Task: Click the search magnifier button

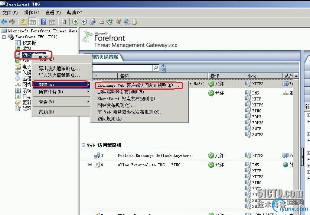Action: point(156,68)
